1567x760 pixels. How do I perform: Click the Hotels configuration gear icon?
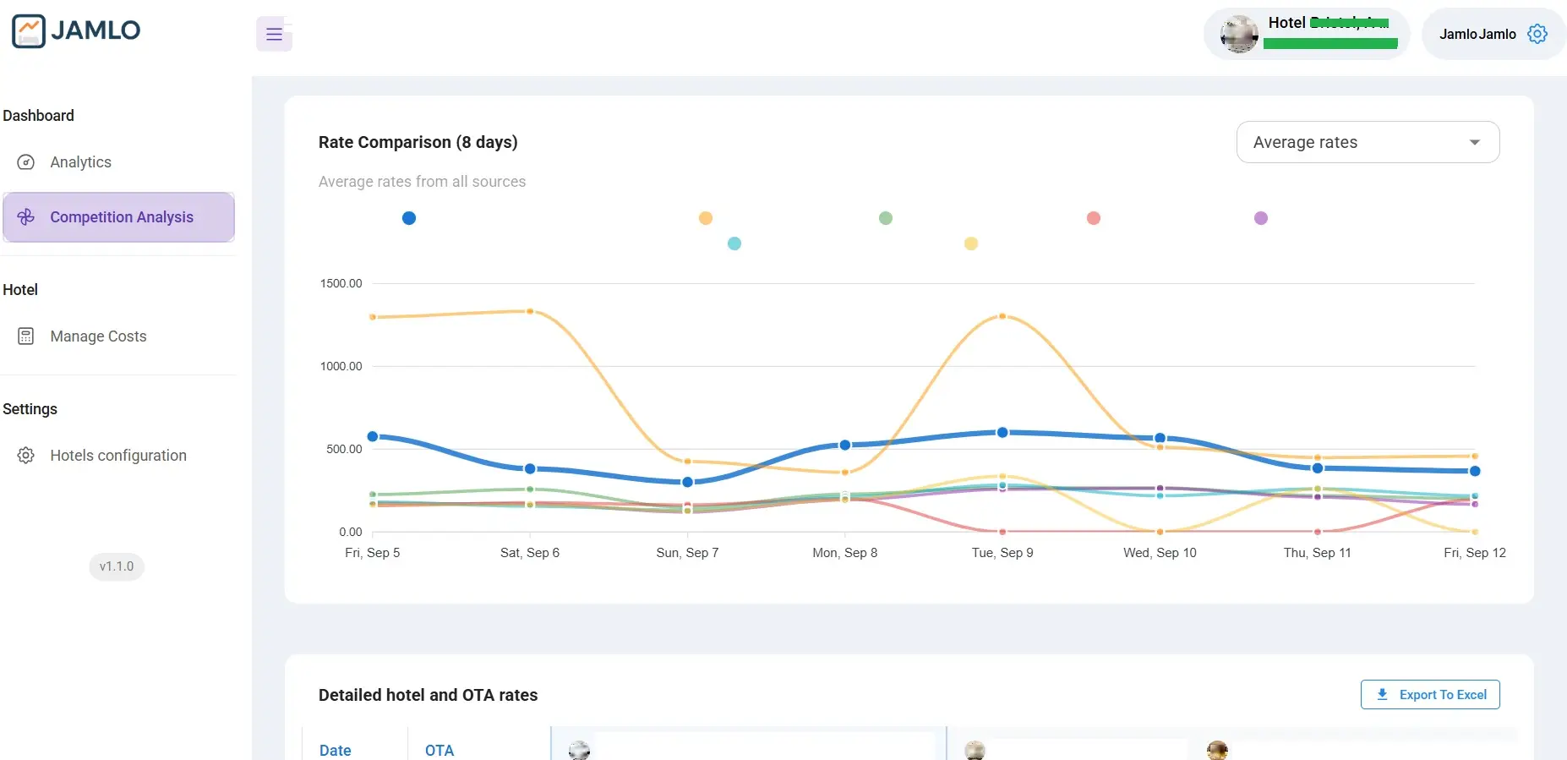coord(26,456)
